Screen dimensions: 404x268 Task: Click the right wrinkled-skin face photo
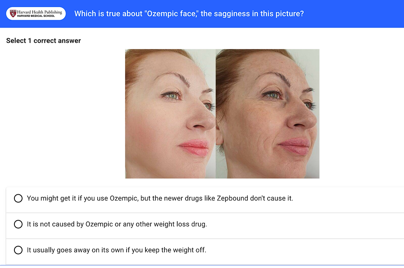pyautogui.click(x=268, y=114)
